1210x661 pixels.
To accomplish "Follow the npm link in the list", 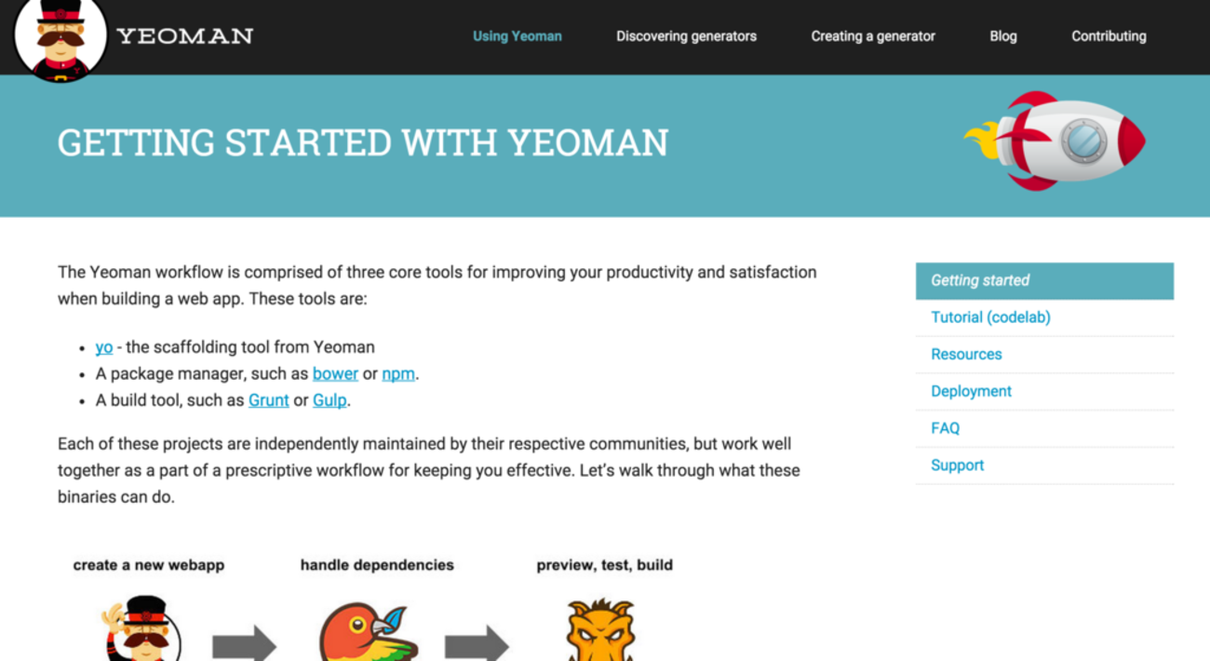I will [398, 373].
